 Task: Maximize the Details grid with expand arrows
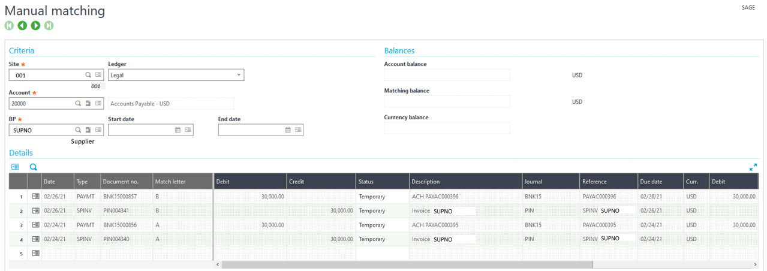coord(753,167)
